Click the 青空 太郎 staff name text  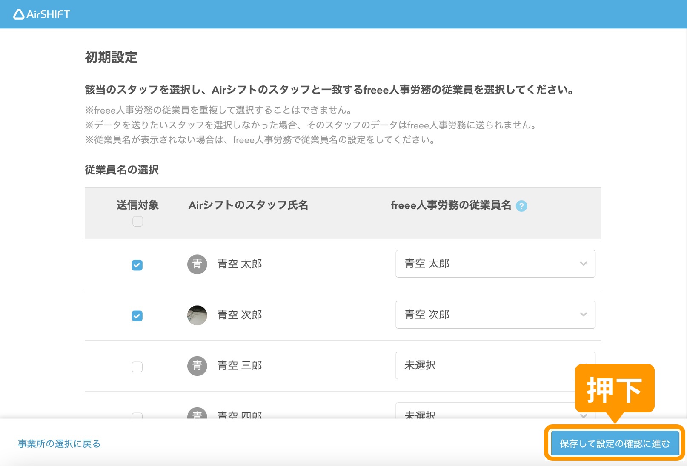point(240,264)
